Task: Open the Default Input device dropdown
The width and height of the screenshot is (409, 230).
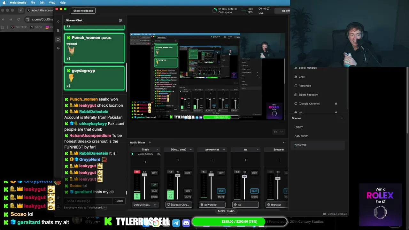Action: click(145, 205)
